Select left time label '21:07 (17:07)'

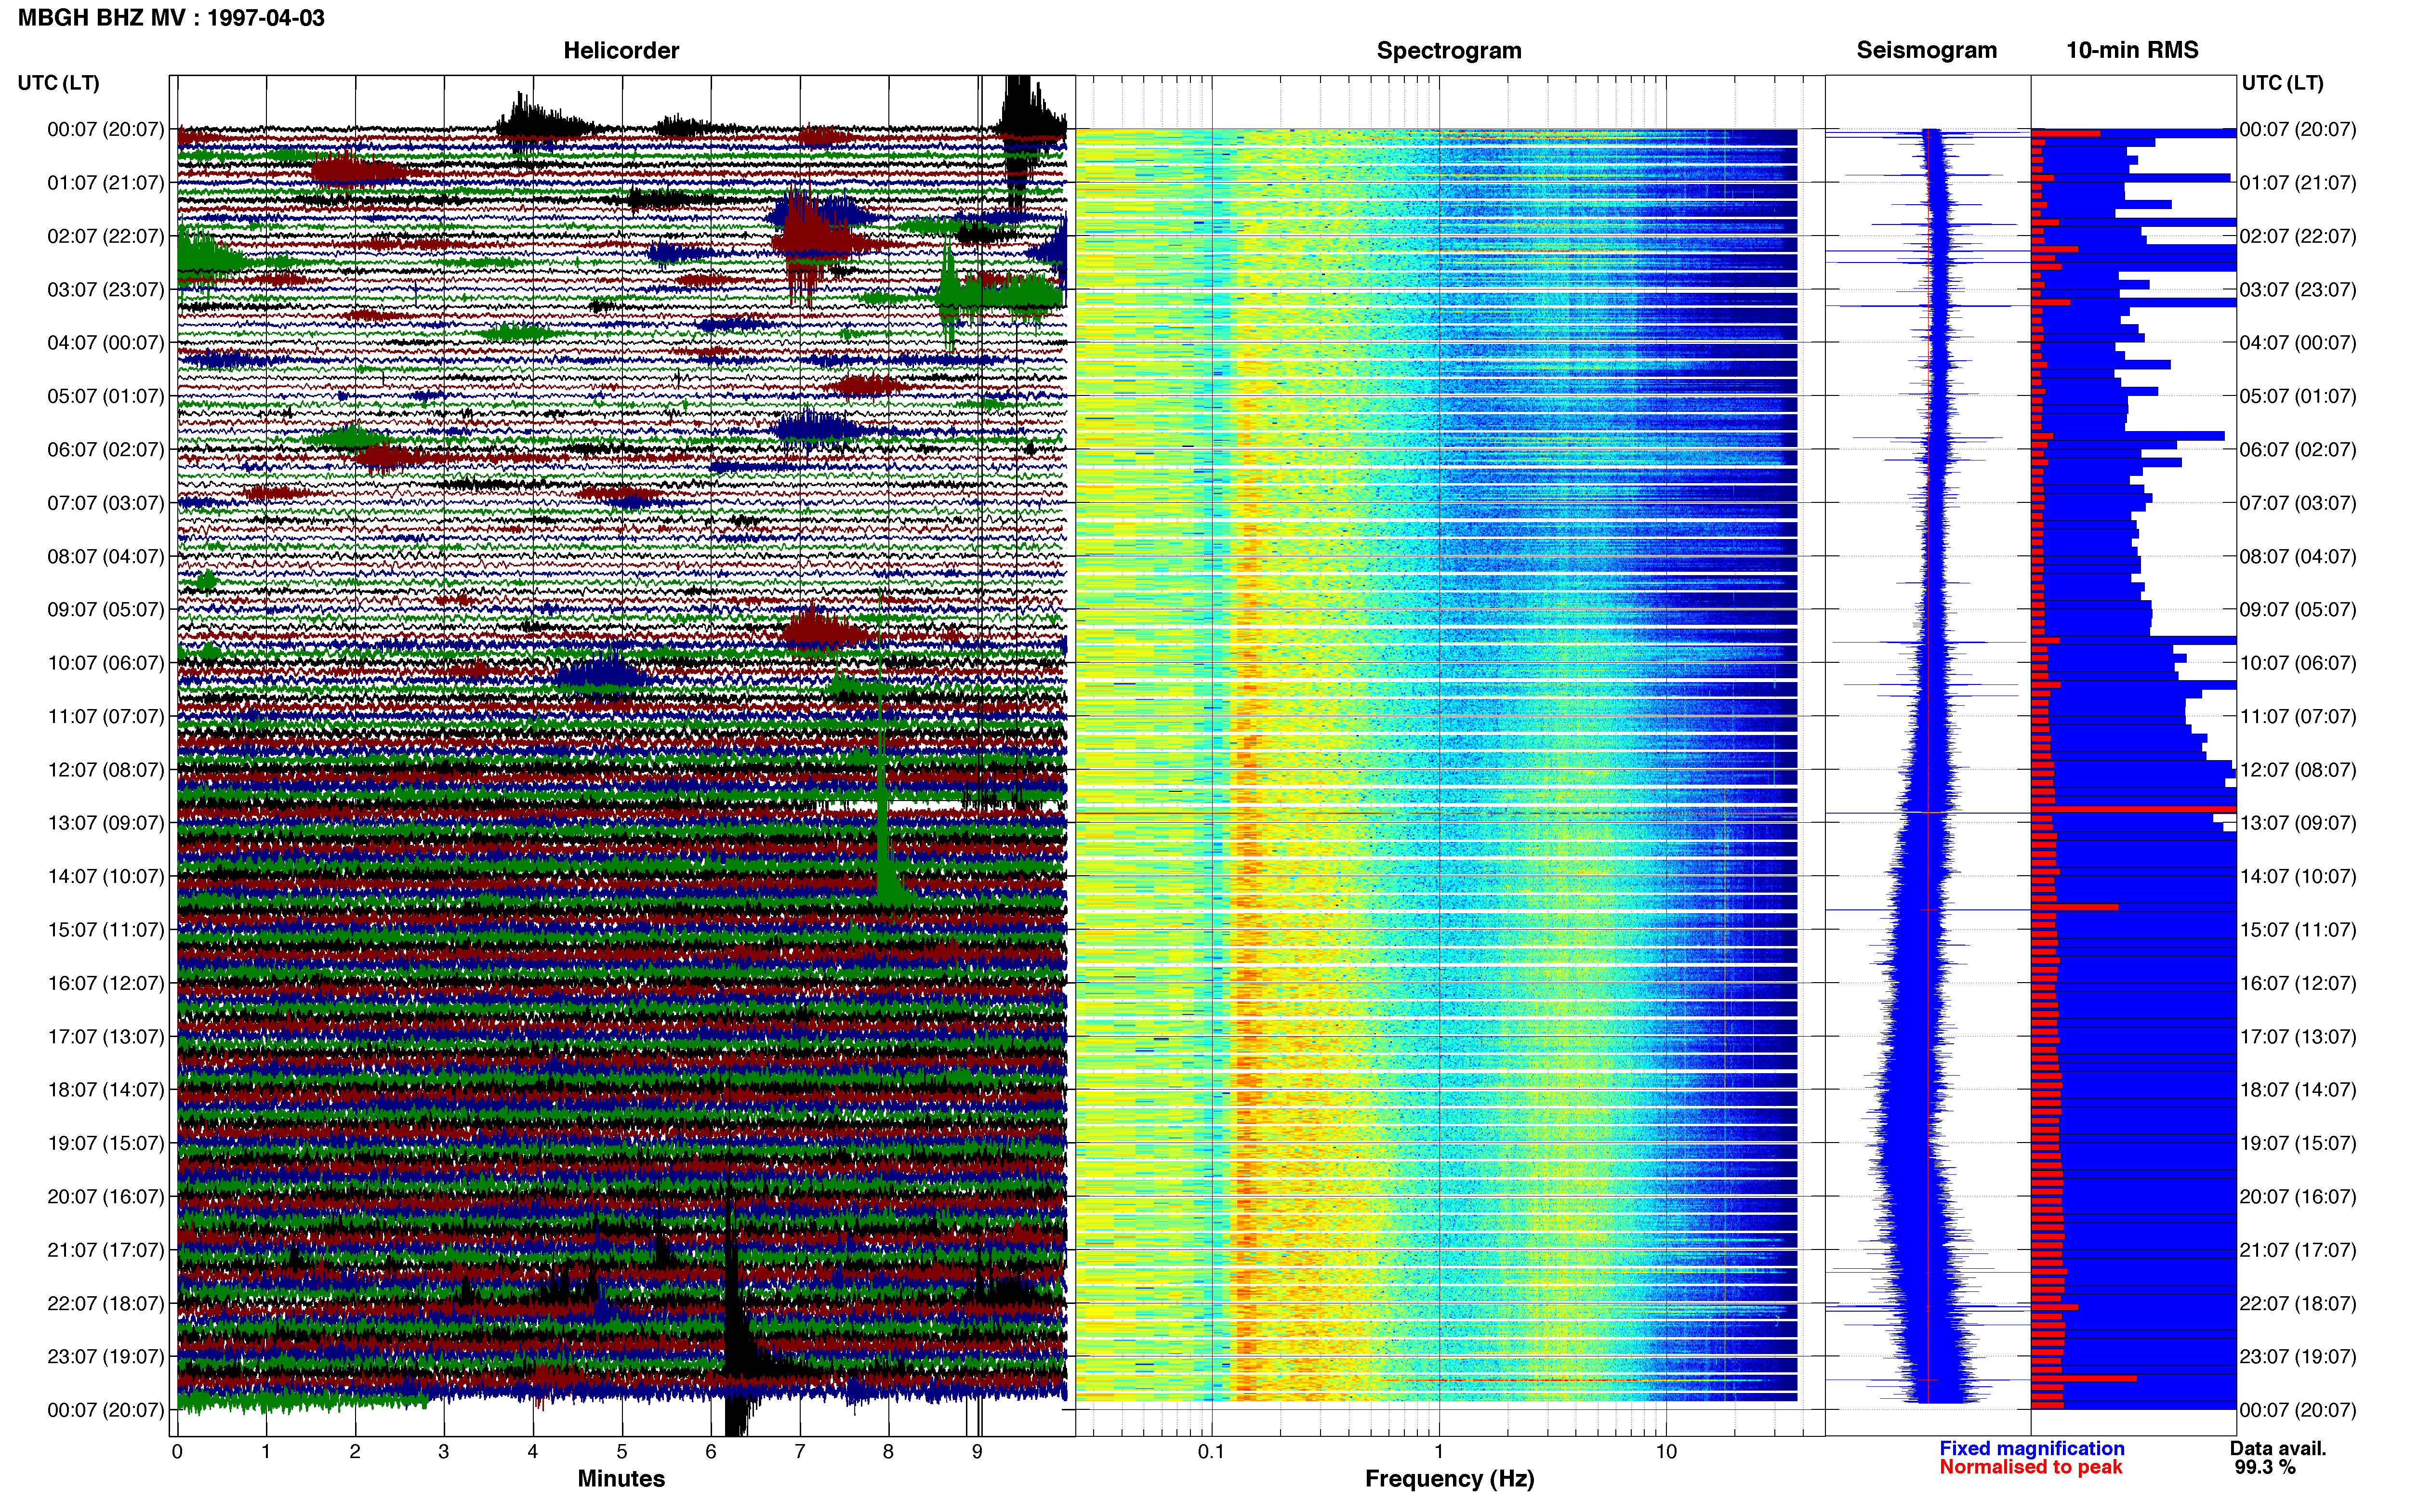pos(106,1249)
